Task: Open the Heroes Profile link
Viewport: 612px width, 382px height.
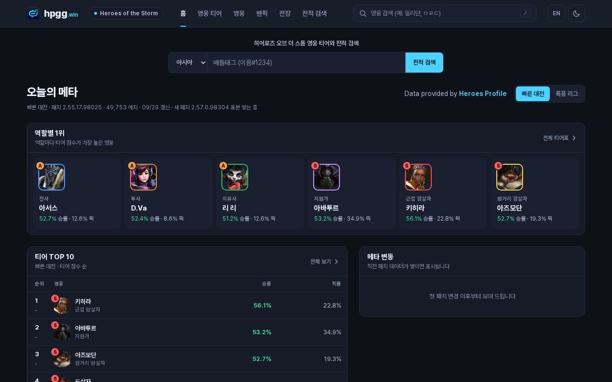Action: [x=482, y=94]
